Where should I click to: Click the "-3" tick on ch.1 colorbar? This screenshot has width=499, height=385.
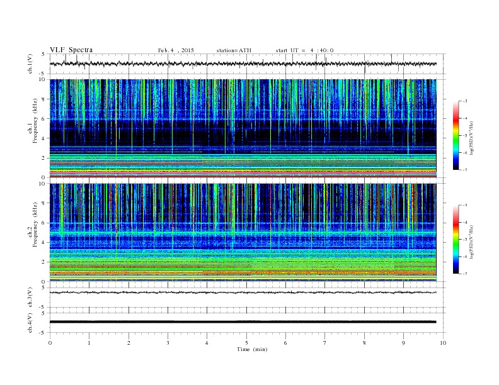[x=464, y=101]
